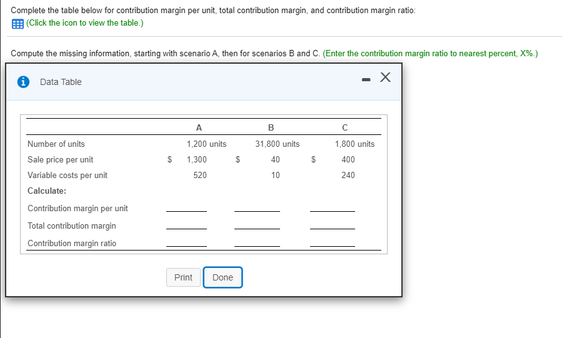This screenshot has height=338, width=562.
Task: Click the blank for scenario A contribution margin per unit
Action: 186,207
